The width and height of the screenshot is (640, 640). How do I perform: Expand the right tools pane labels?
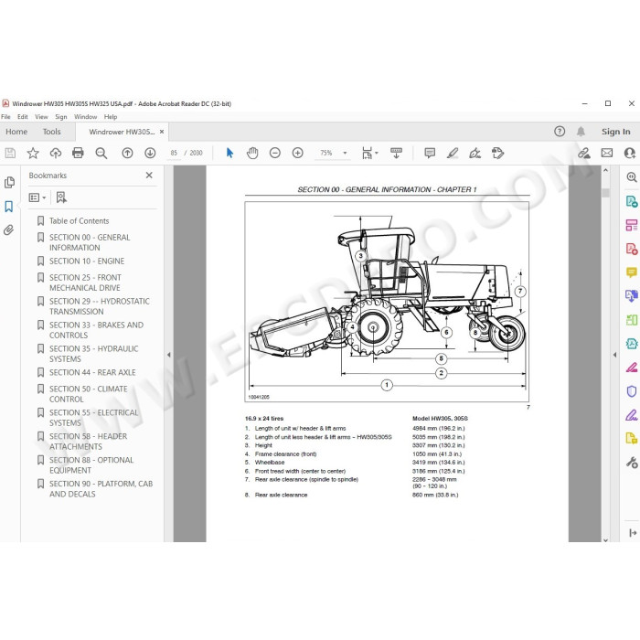tap(633, 533)
